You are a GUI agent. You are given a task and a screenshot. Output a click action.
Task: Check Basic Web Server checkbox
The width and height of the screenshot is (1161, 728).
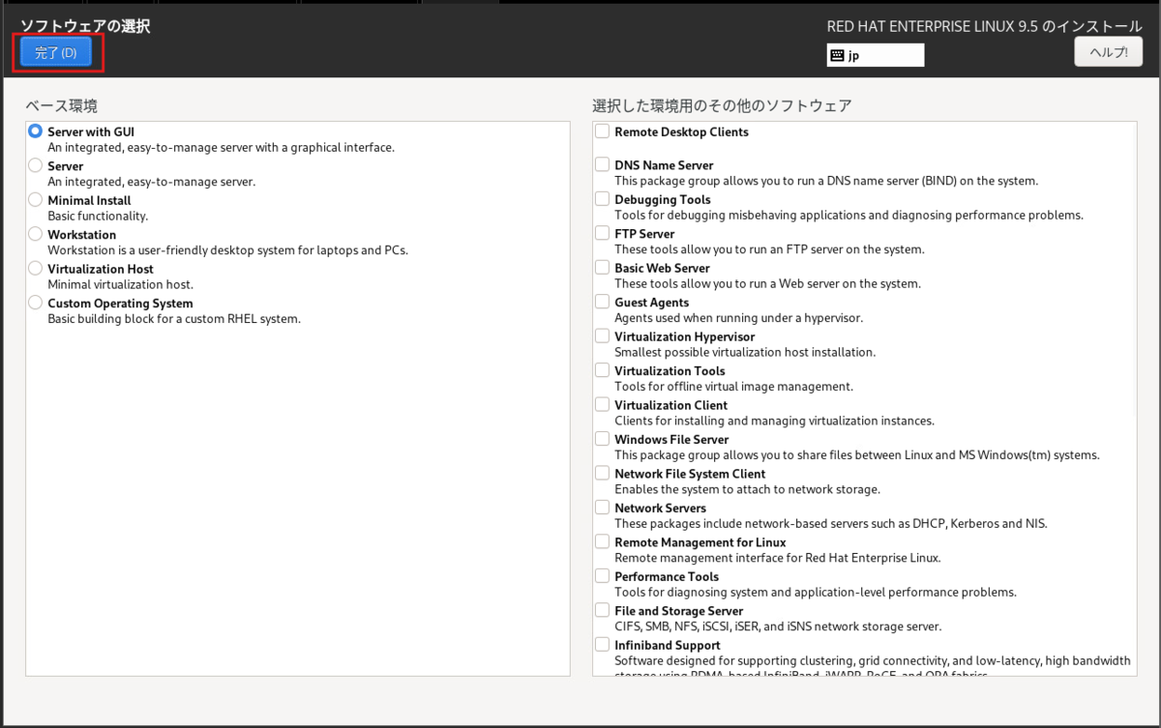[602, 267]
